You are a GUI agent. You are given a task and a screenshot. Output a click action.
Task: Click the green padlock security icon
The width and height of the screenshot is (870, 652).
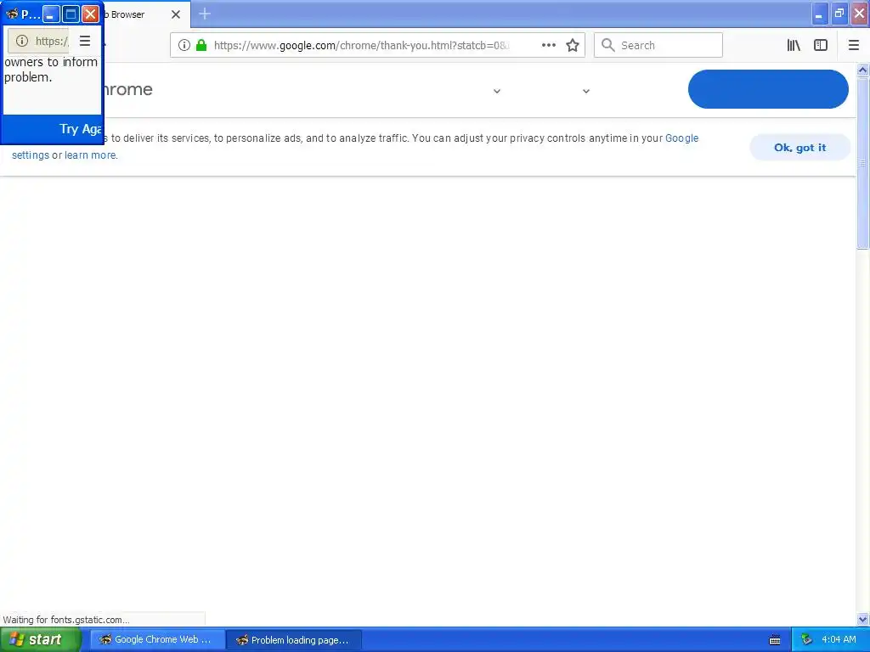[x=201, y=46]
